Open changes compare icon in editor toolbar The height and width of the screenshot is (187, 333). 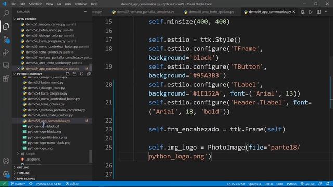(303, 12)
